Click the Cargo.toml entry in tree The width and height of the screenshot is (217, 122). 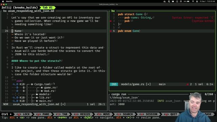[x=42, y=84]
